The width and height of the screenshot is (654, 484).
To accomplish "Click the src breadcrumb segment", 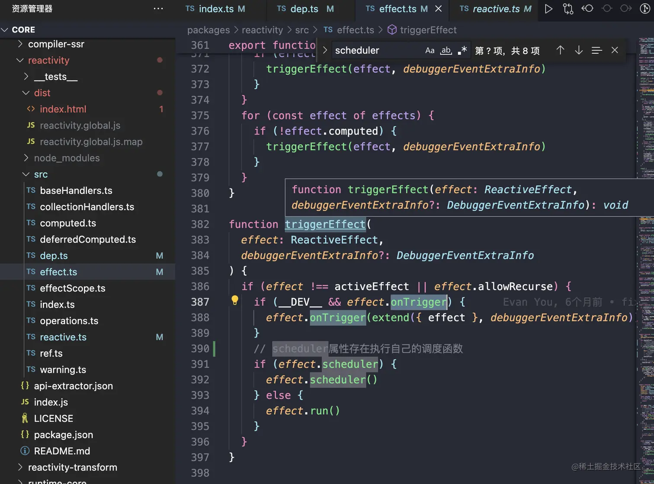I will coord(302,30).
